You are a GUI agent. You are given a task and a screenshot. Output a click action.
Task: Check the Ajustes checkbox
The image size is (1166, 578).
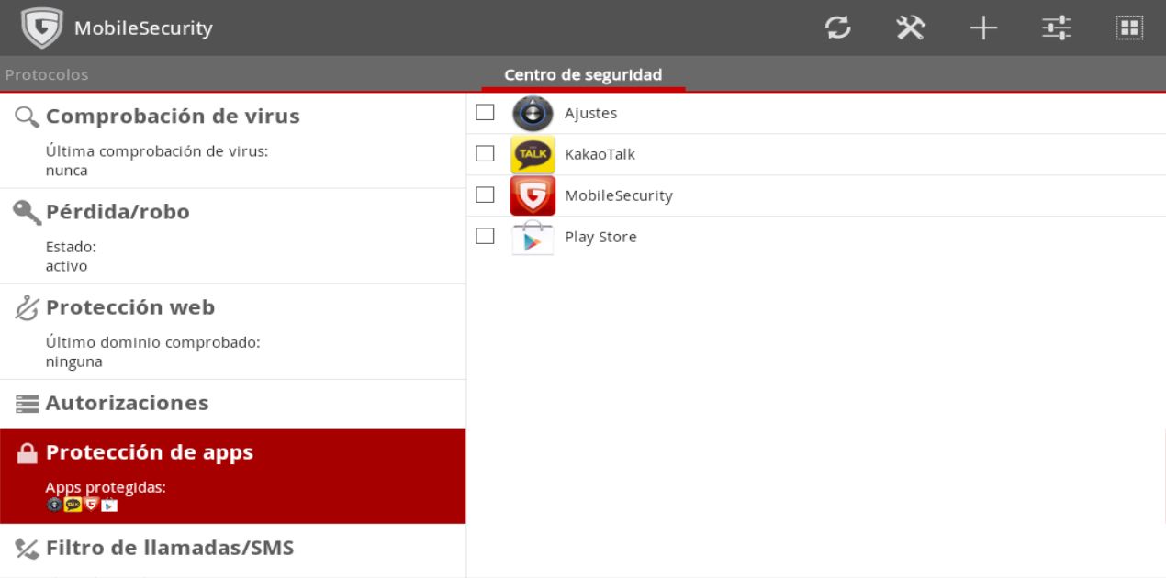click(485, 113)
